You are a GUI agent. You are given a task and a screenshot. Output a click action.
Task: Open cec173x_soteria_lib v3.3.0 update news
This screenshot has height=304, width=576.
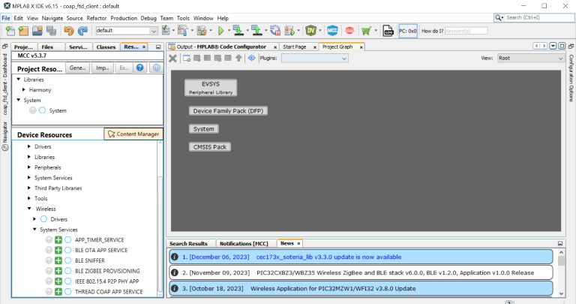click(361, 257)
